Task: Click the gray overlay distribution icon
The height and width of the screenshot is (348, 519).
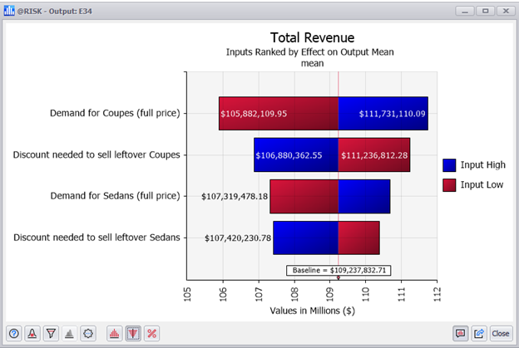Action: pos(70,333)
